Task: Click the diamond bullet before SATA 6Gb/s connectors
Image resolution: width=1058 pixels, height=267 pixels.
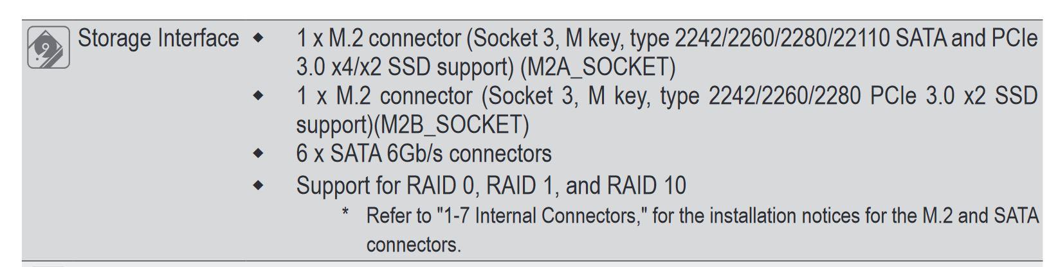Action: [259, 153]
